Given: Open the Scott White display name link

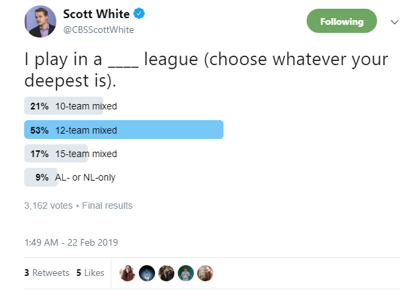Looking at the screenshot, I should tap(96, 14).
